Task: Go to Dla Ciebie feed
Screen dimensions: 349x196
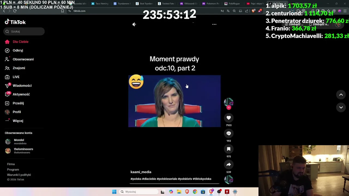Action: tap(17, 42)
